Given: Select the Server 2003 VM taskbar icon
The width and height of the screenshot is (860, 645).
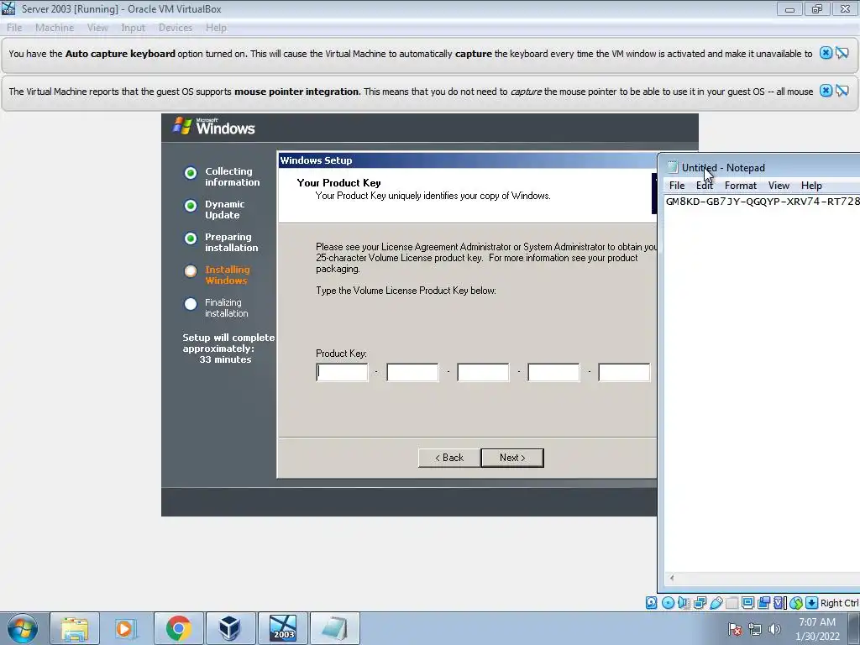Looking at the screenshot, I should coord(282,628).
